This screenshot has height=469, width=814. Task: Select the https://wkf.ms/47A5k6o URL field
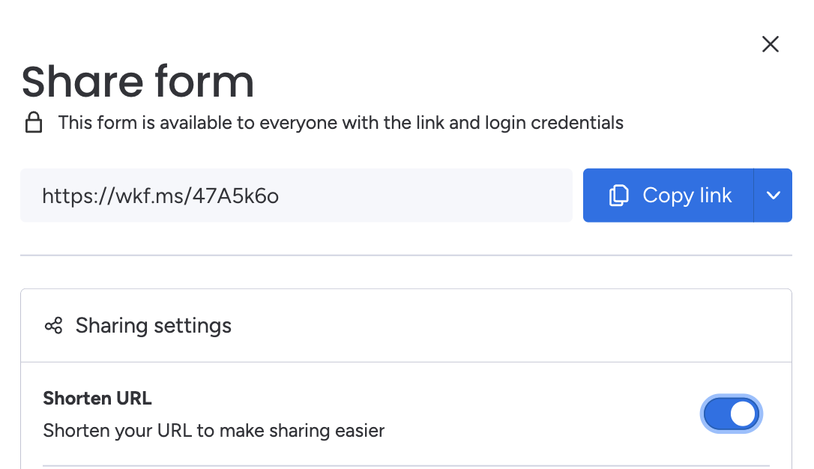pyautogui.click(x=297, y=195)
